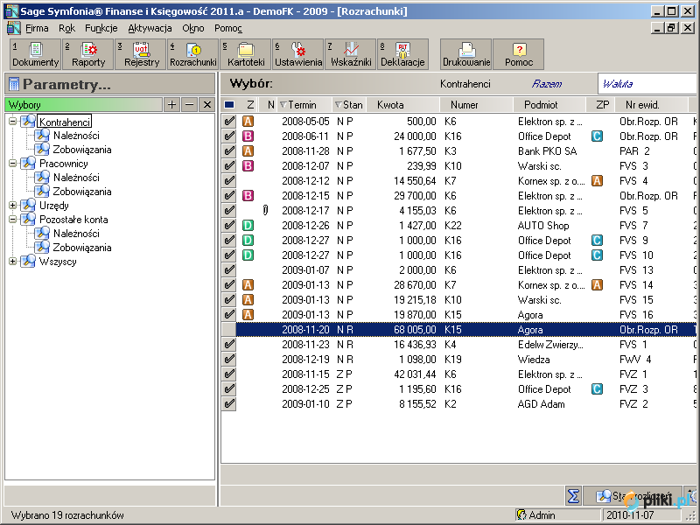Open the Ustawienia toolbar module

pyautogui.click(x=298, y=54)
